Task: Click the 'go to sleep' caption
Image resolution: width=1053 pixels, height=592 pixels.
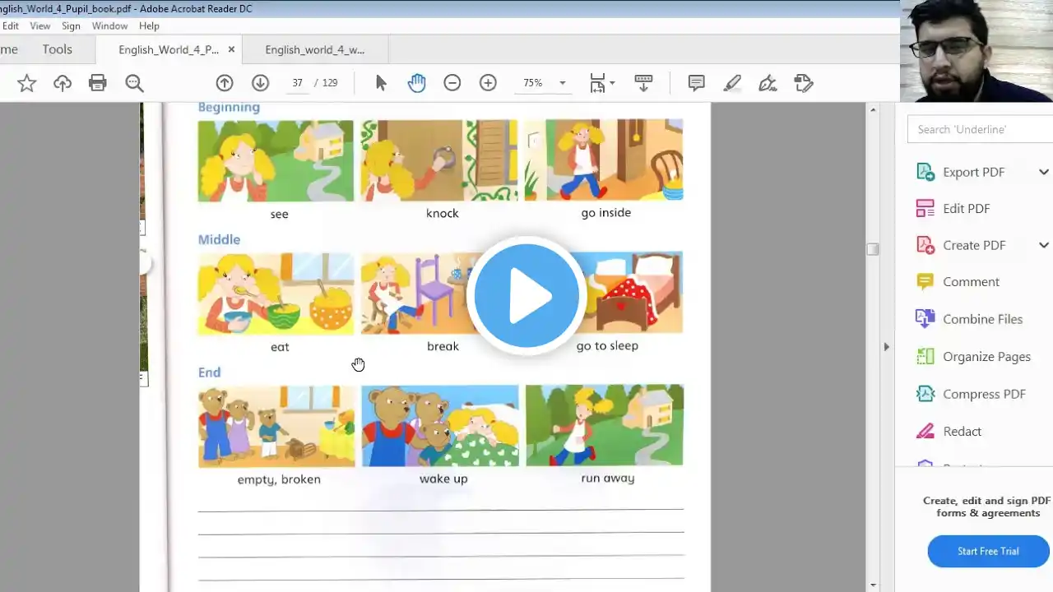Action: pos(607,345)
